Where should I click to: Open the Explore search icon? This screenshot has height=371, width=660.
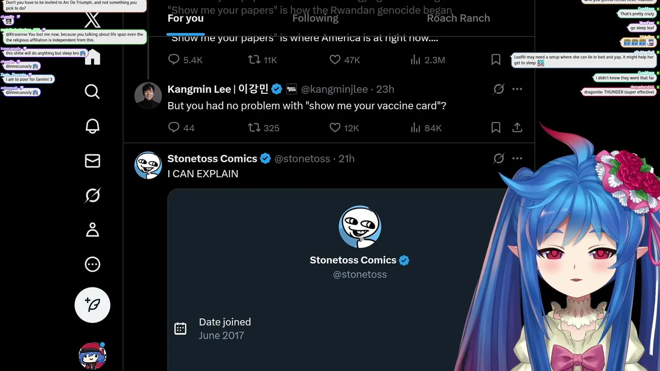92,92
